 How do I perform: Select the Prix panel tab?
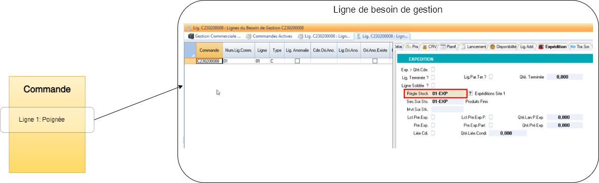pos(412,47)
